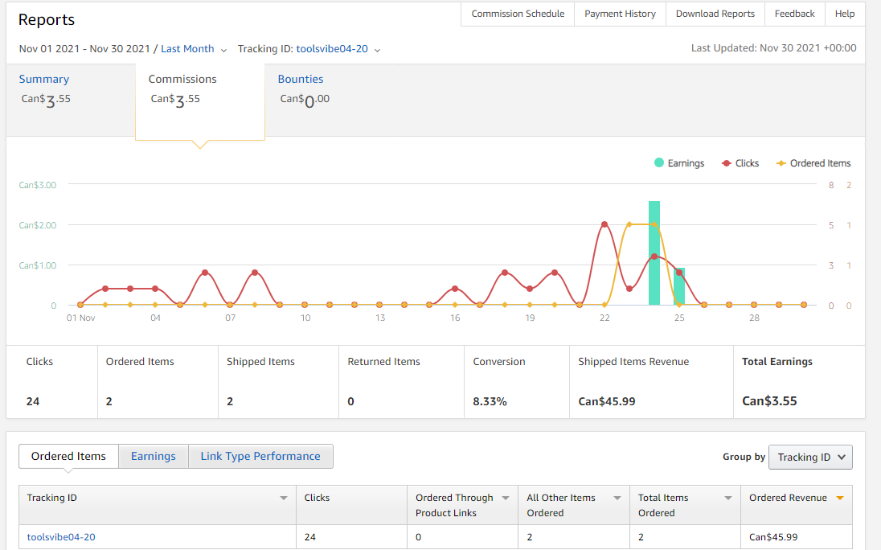Select the Ordered Items table tab
Viewport: 881px width, 550px height.
pos(68,456)
